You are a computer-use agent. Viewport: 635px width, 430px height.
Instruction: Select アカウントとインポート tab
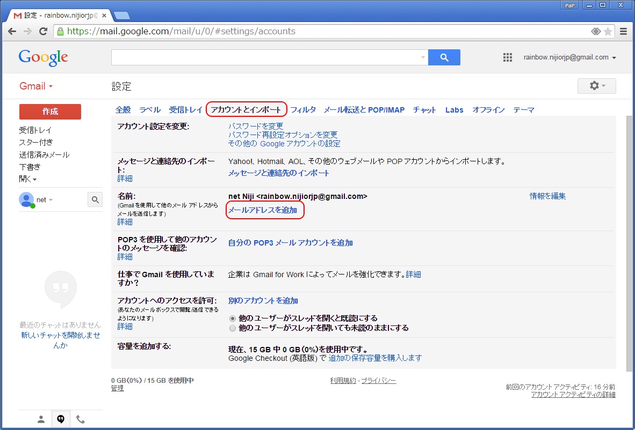click(x=246, y=110)
